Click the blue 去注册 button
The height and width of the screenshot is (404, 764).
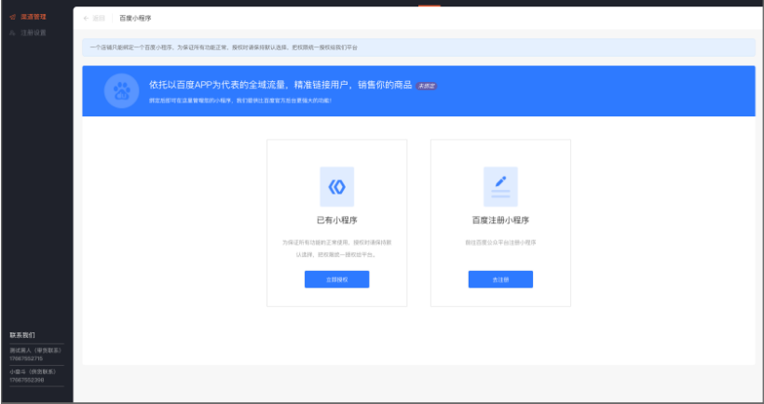[x=500, y=279]
